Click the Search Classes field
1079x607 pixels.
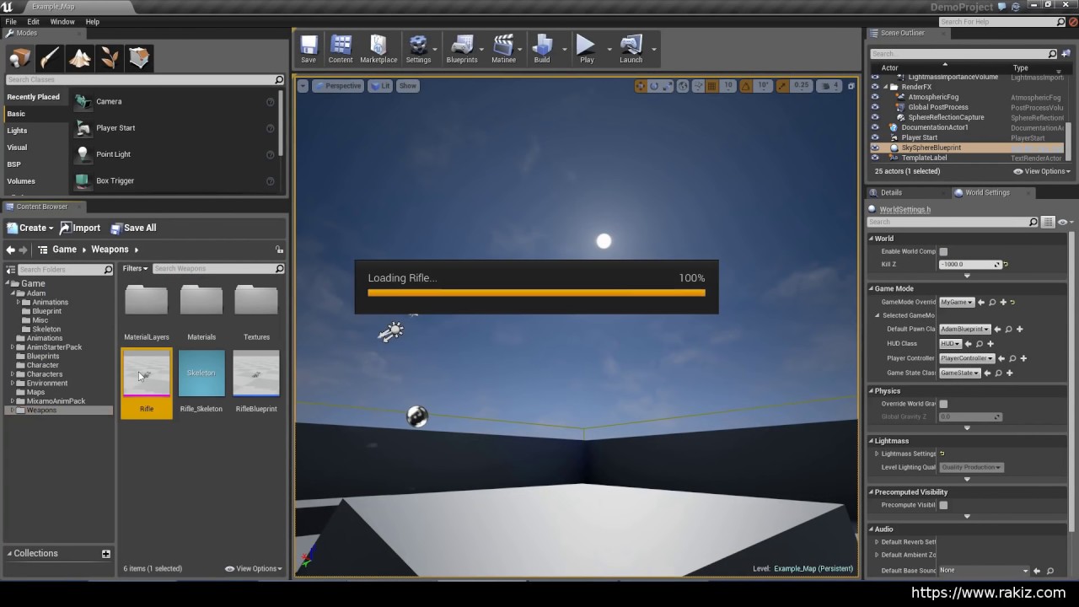coord(145,79)
